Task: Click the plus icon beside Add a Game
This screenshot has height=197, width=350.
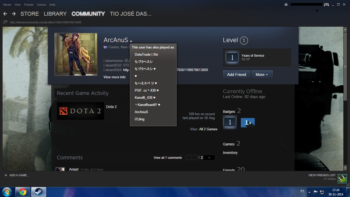Action: (6, 175)
